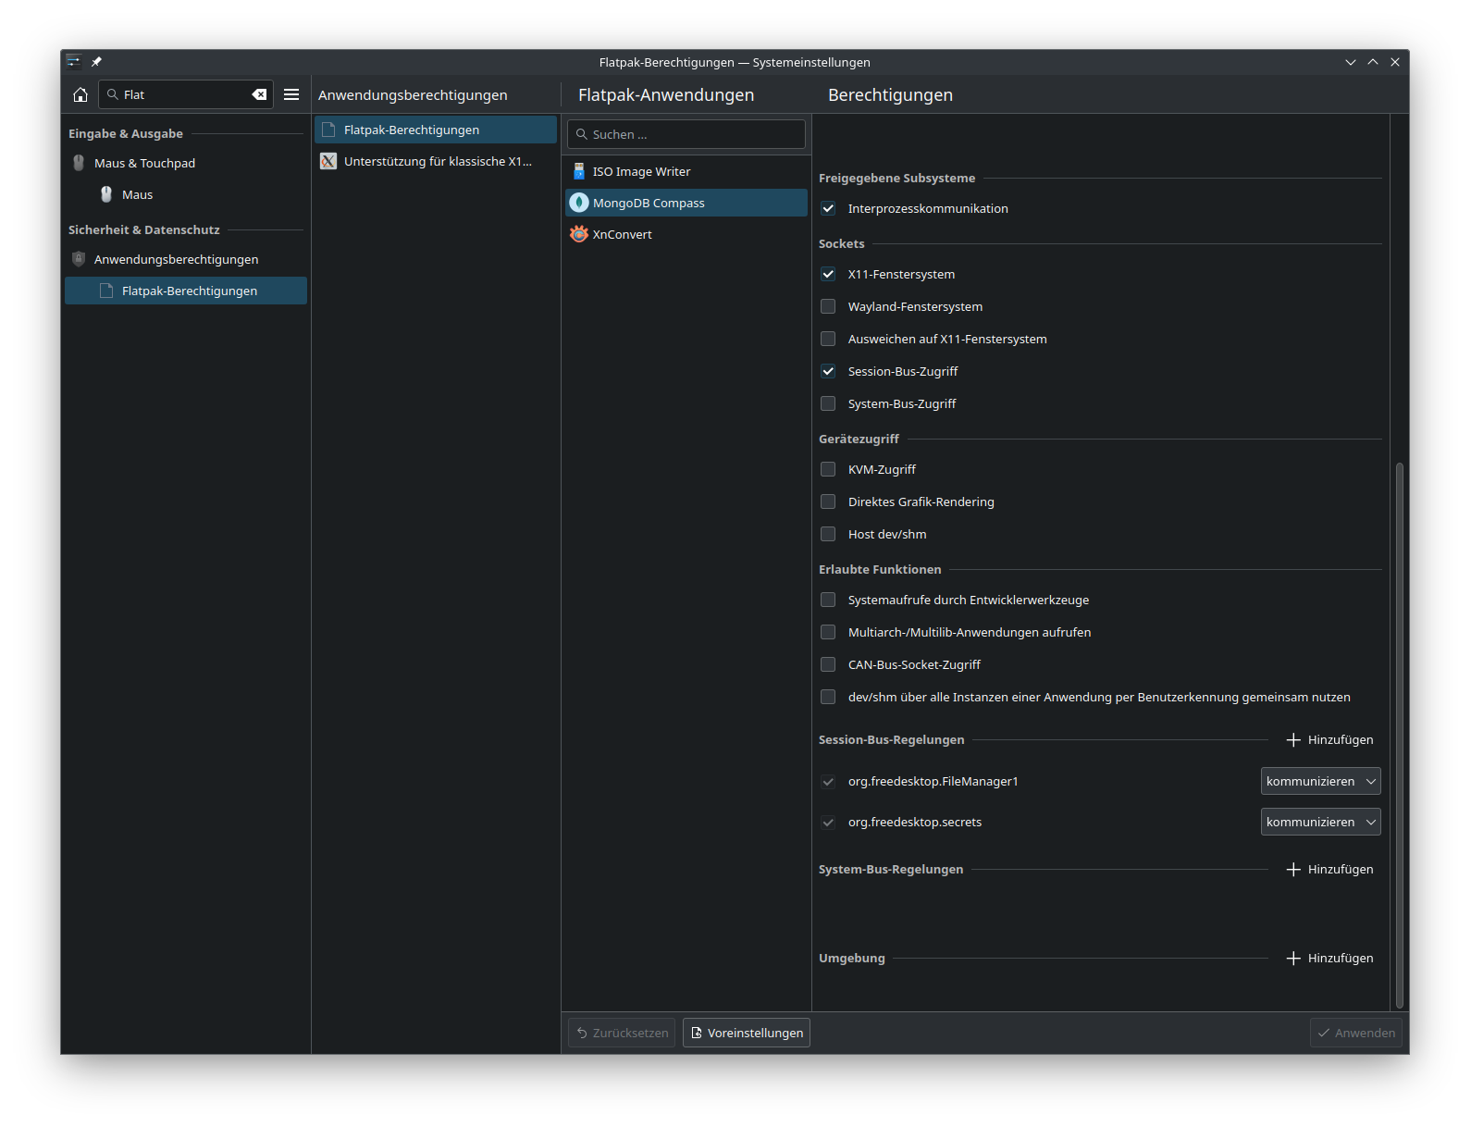Toggle Interprozesskommunikation checkbox
This screenshot has width=1471, height=1127.
click(828, 208)
